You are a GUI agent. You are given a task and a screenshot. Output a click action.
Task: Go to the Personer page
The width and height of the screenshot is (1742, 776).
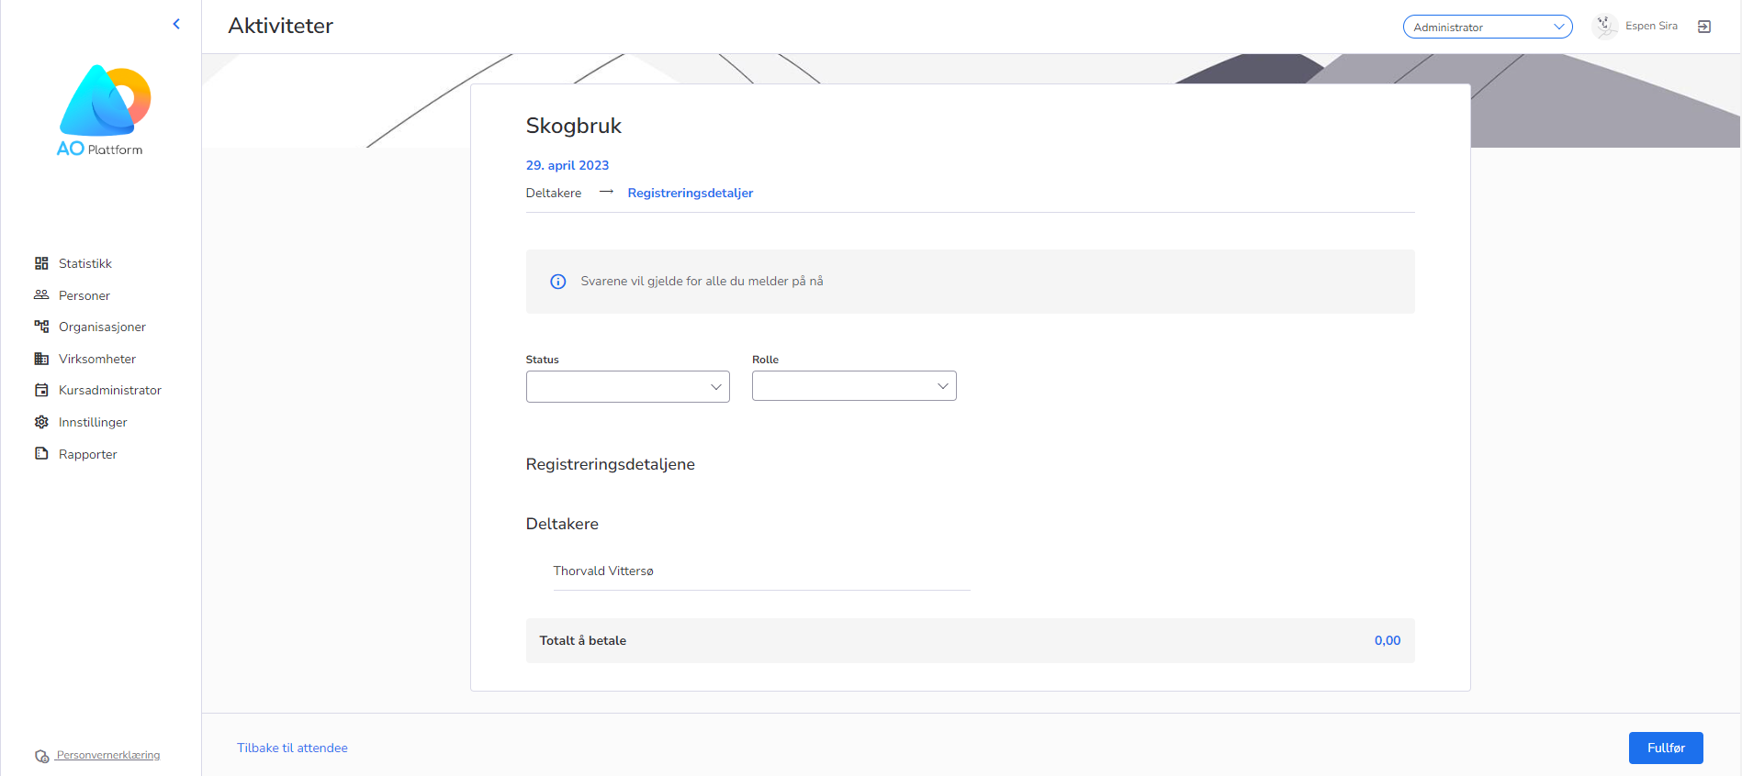coord(84,295)
